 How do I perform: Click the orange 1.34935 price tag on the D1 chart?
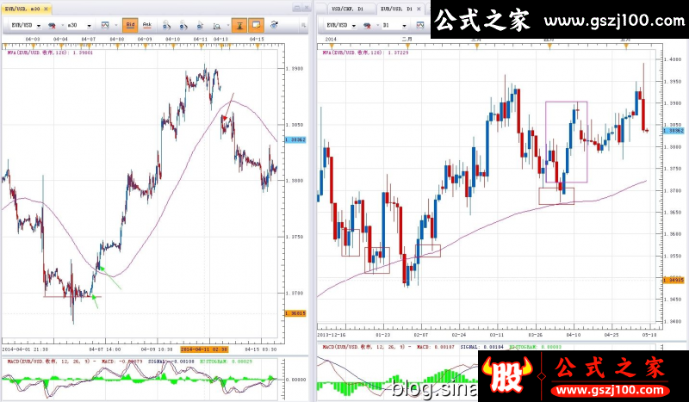pyautogui.click(x=673, y=280)
